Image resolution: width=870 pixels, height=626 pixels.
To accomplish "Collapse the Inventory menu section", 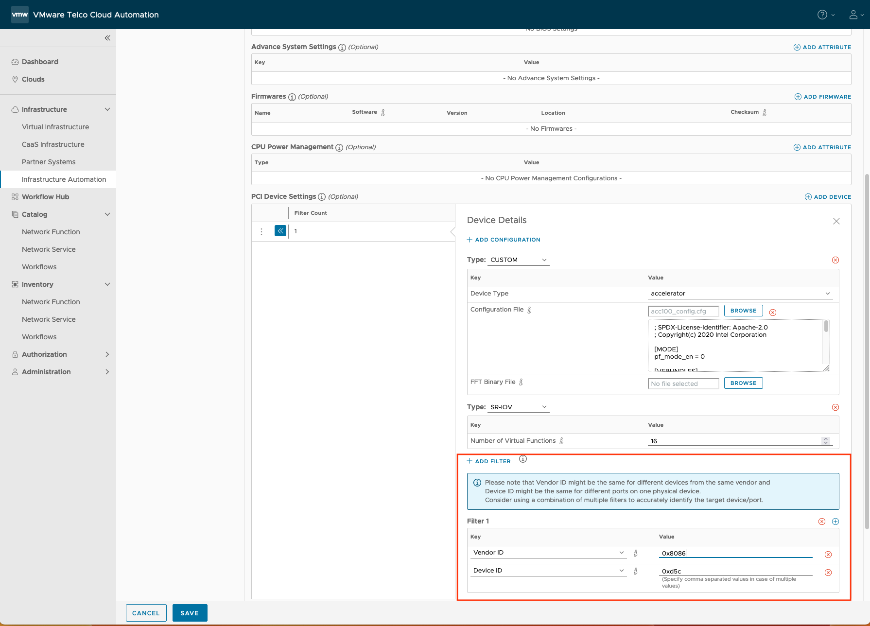I will [x=107, y=284].
